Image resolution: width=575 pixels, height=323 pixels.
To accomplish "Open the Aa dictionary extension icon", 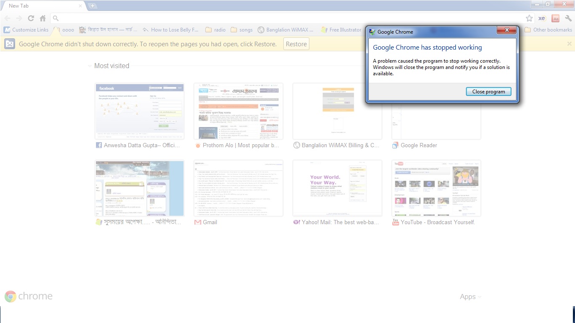I will [556, 18].
